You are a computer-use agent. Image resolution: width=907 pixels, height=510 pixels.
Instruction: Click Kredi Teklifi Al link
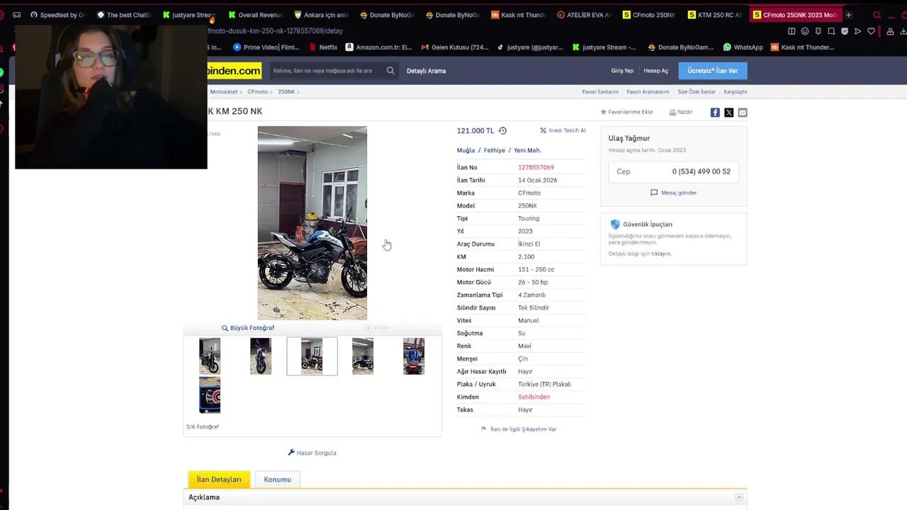pyautogui.click(x=563, y=130)
